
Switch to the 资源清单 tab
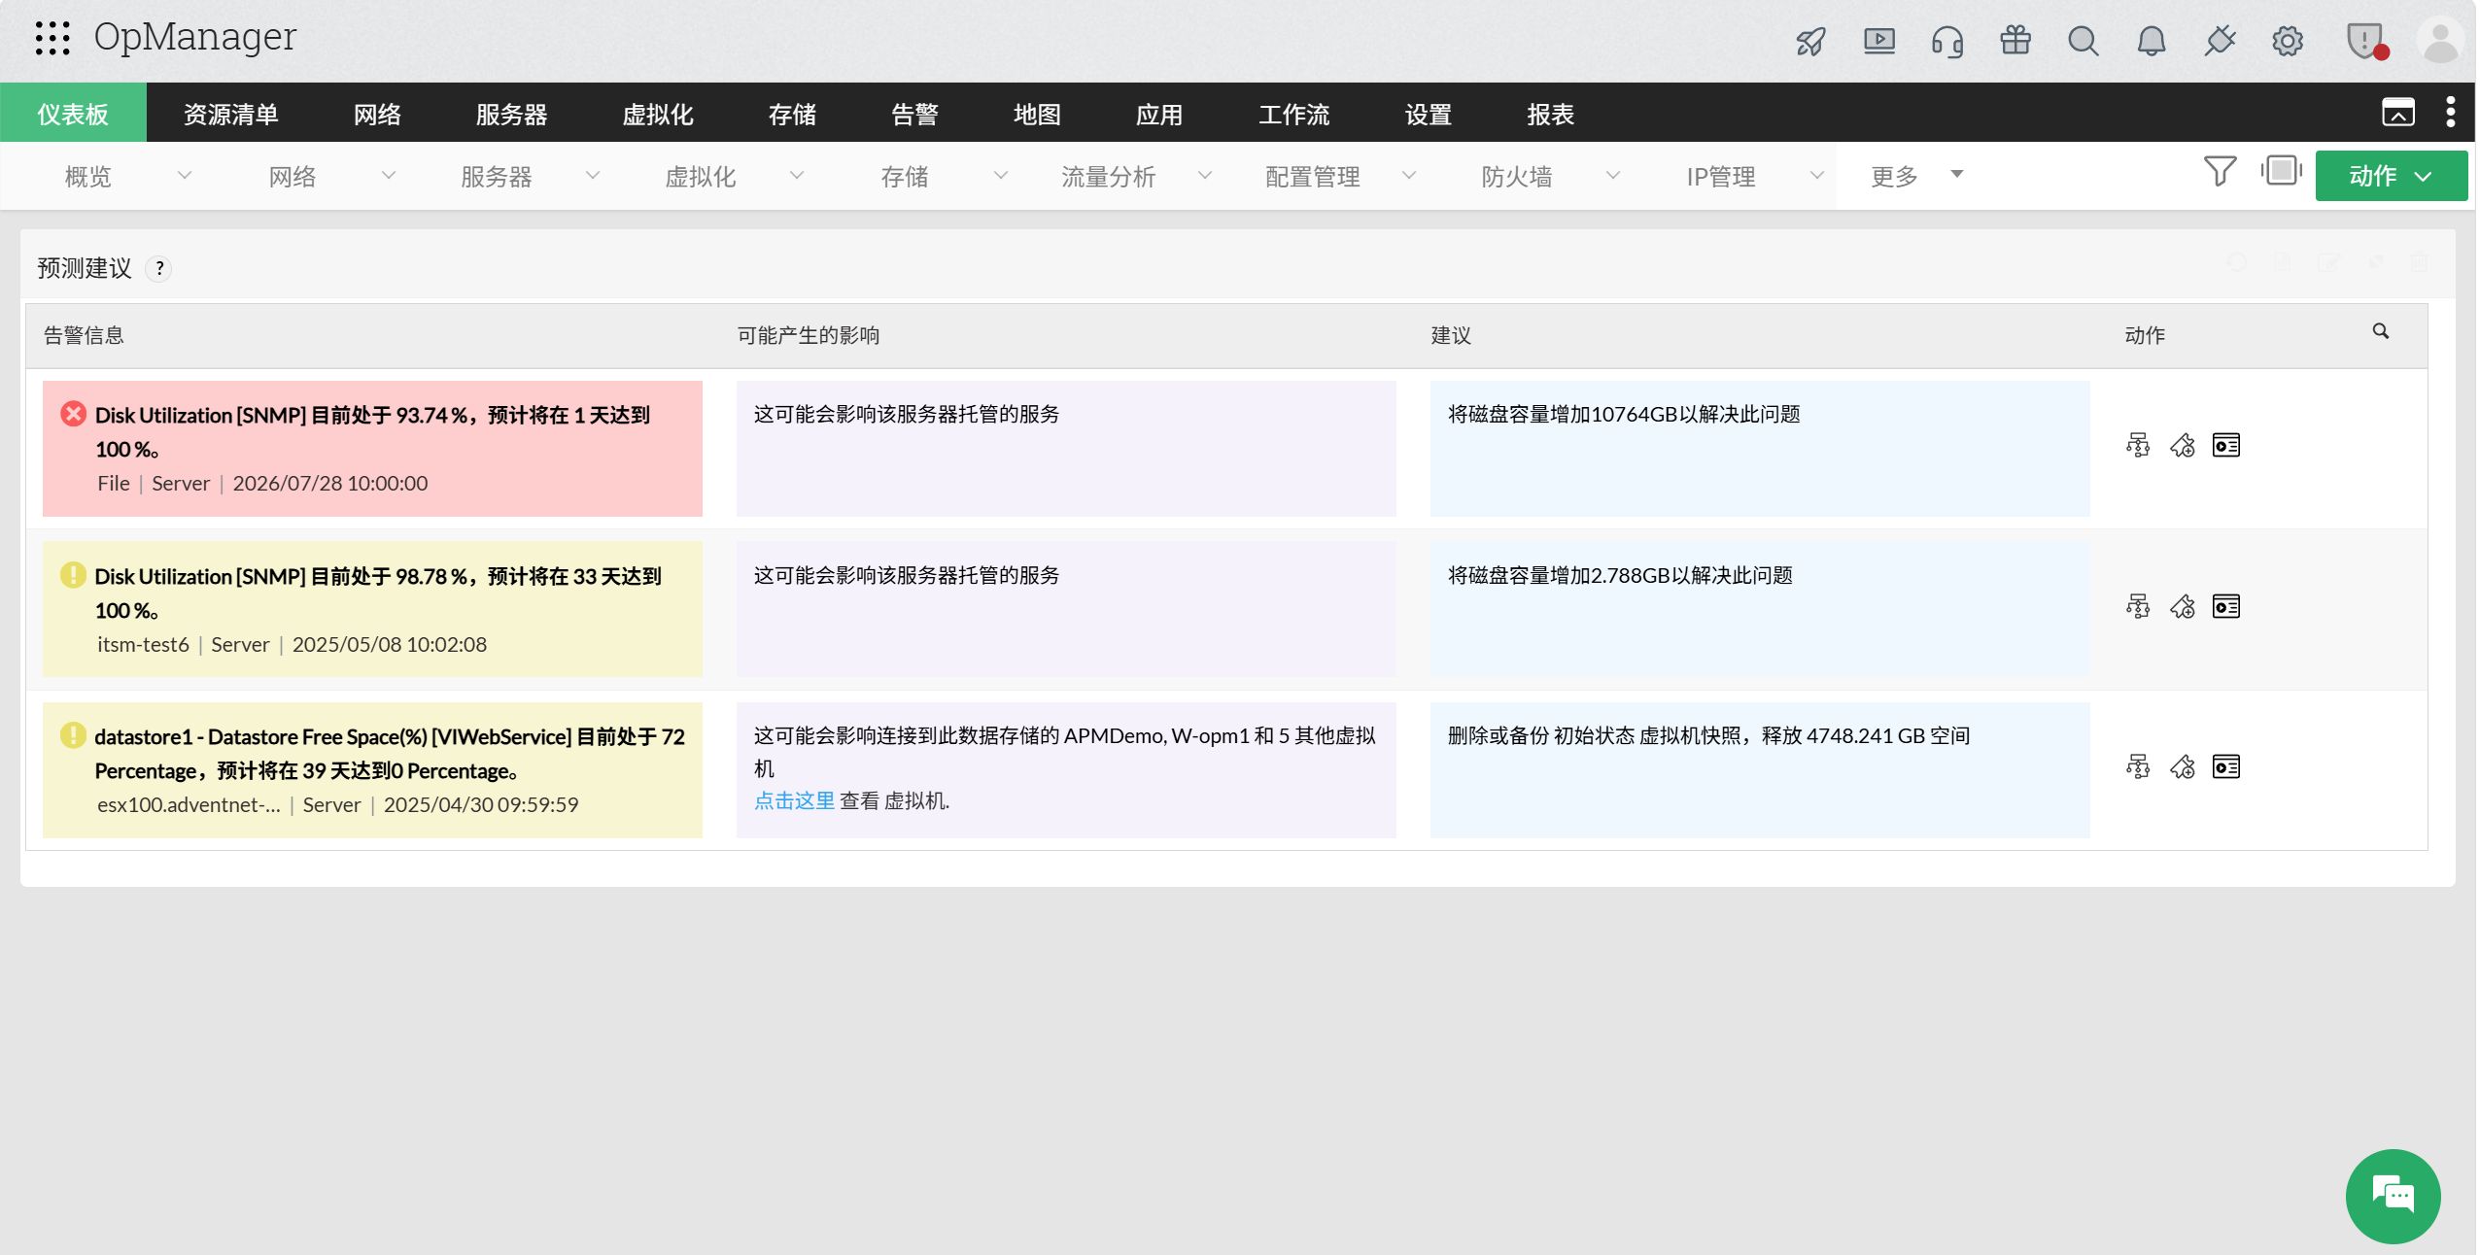coord(231,114)
